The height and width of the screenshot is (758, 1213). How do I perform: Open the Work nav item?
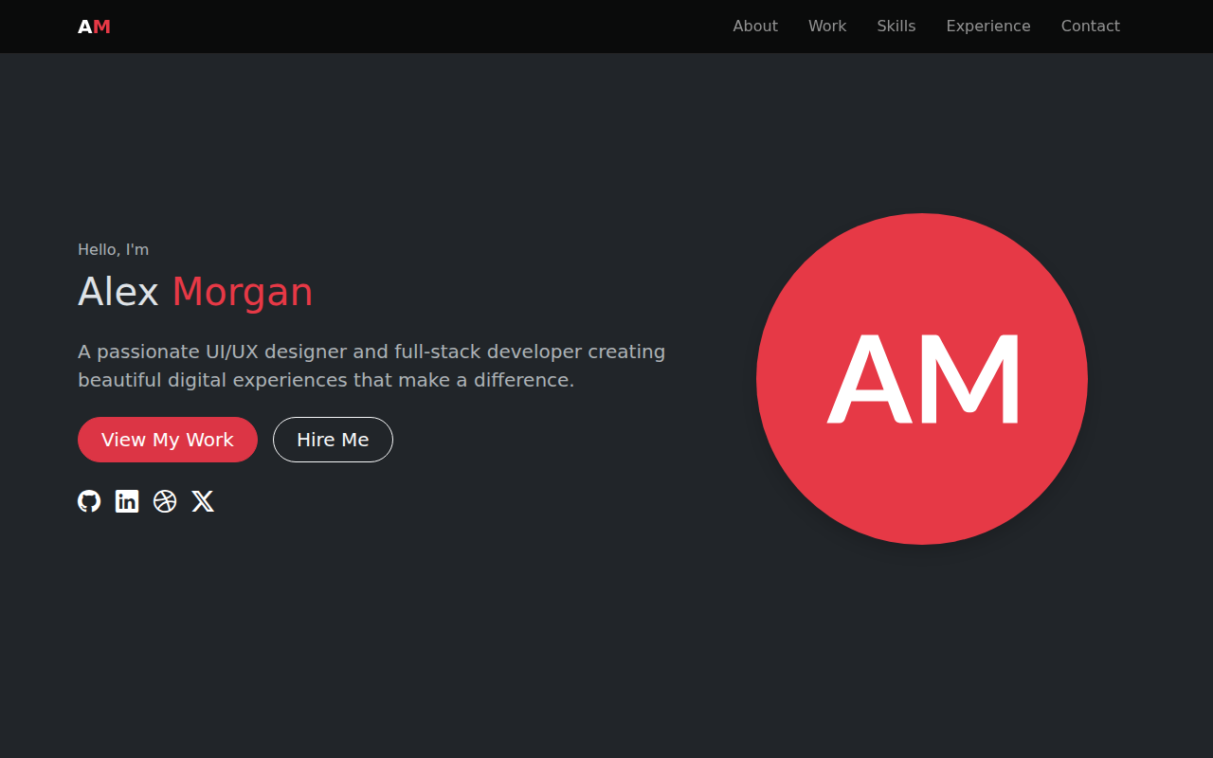pyautogui.click(x=827, y=26)
